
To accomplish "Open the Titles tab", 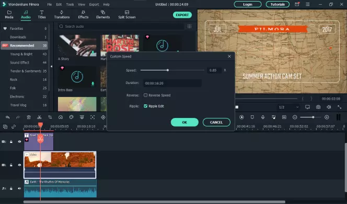I will click(42, 15).
